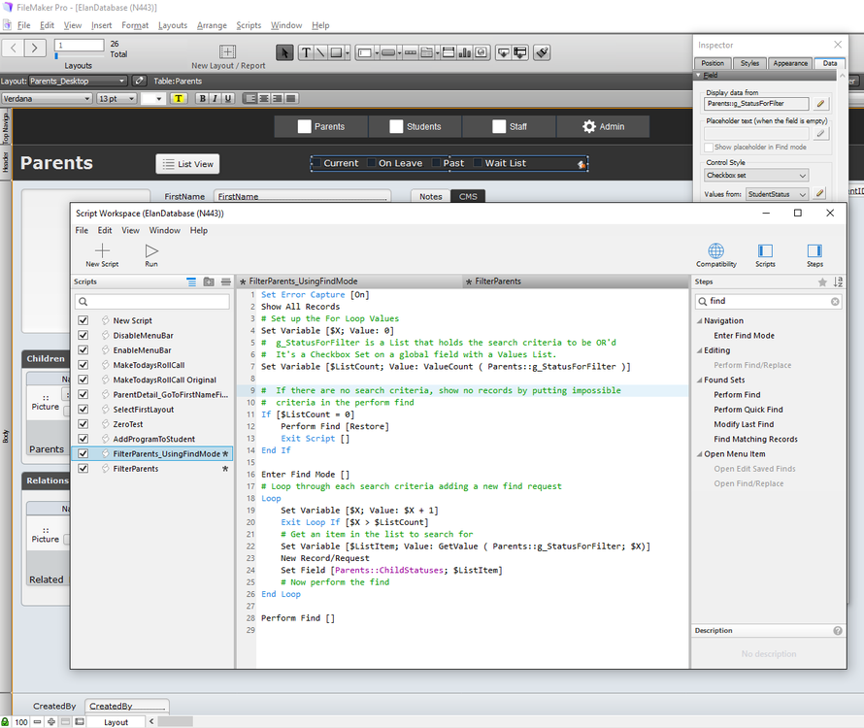Open the 13 pt font size dropdown

click(x=116, y=99)
